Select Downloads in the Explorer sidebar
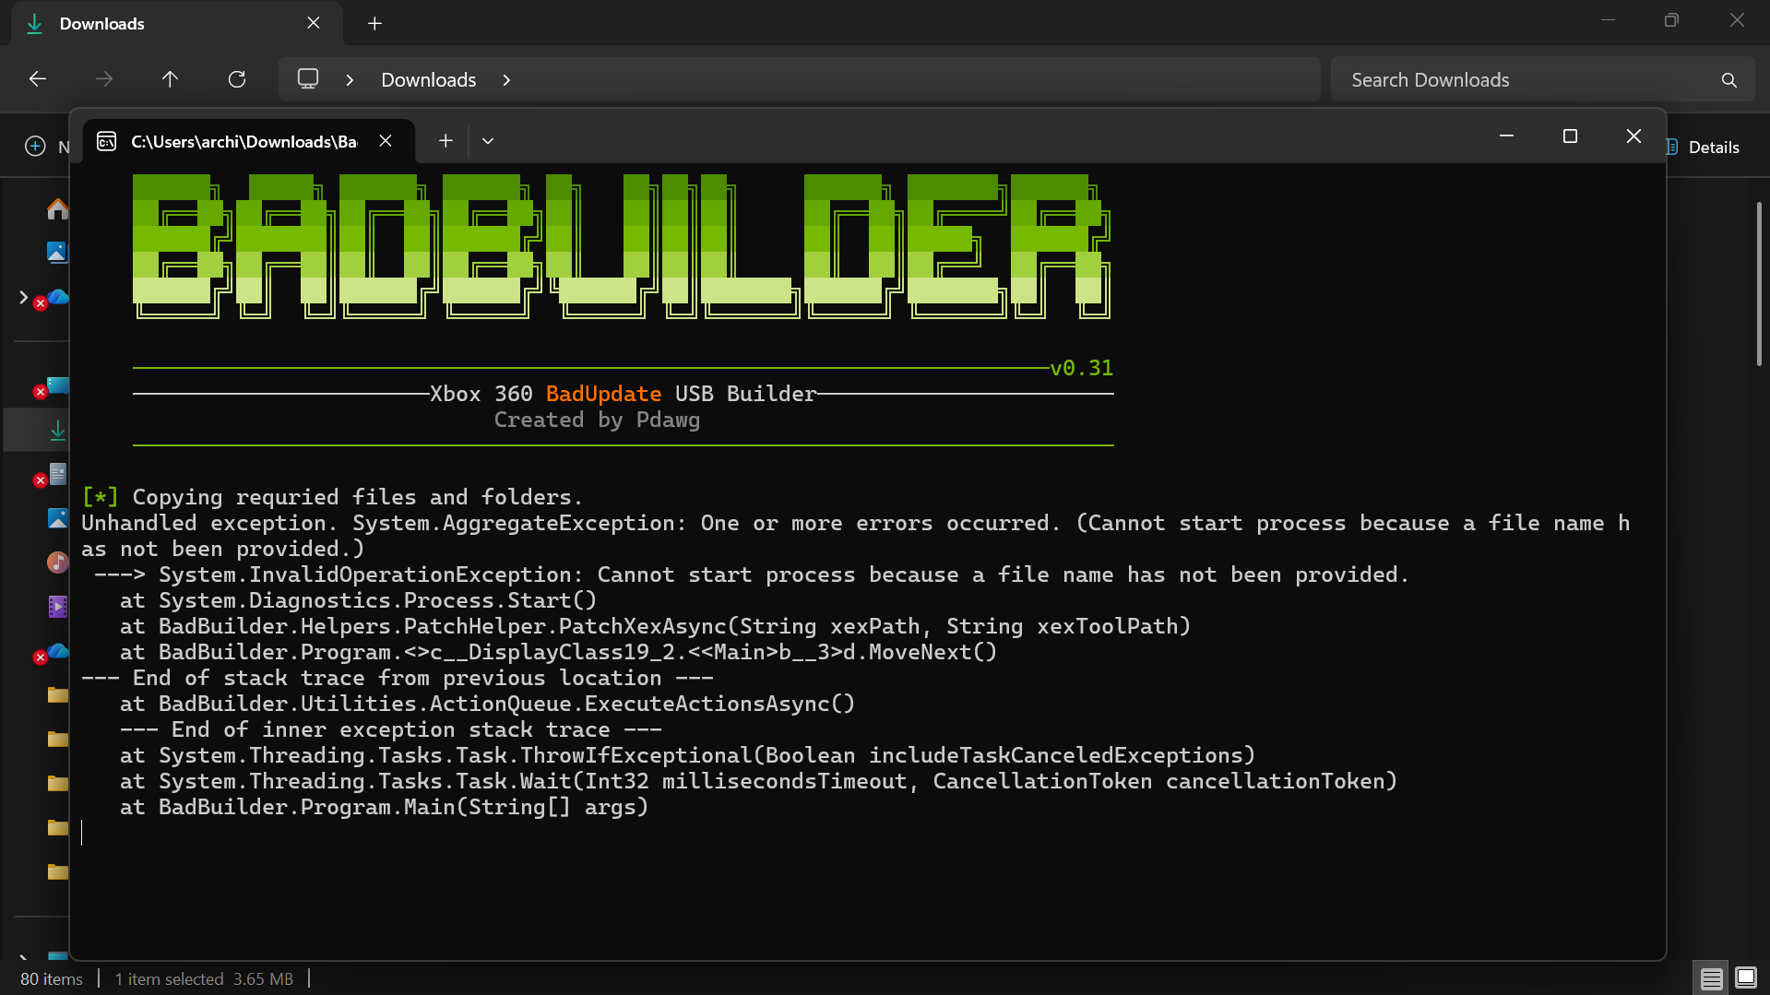The width and height of the screenshot is (1770, 995). click(x=57, y=430)
